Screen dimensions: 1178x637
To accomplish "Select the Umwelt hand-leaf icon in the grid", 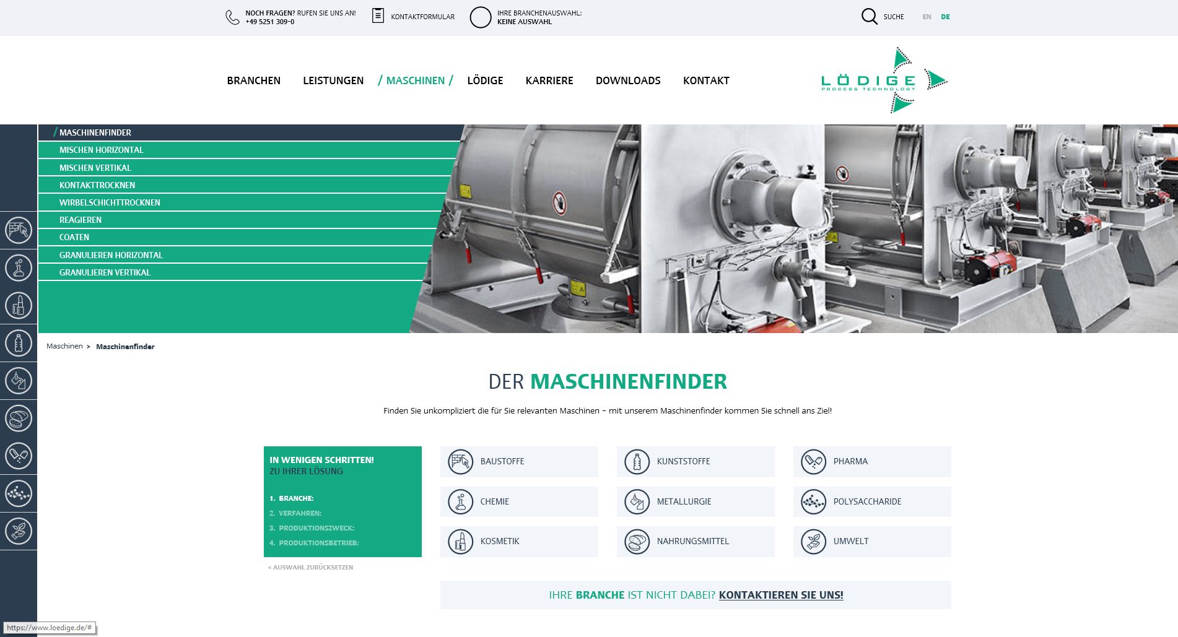I will pos(814,541).
